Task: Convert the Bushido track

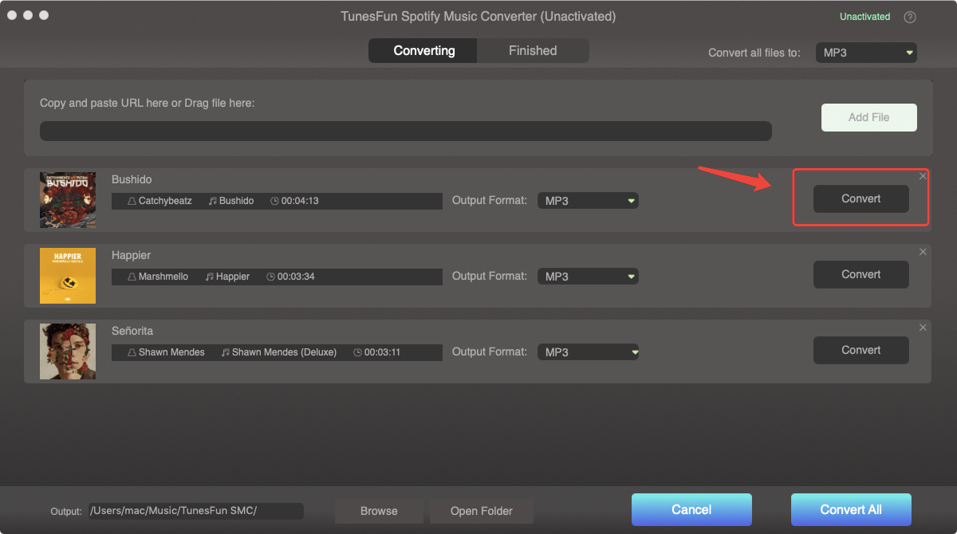Action: click(x=861, y=198)
